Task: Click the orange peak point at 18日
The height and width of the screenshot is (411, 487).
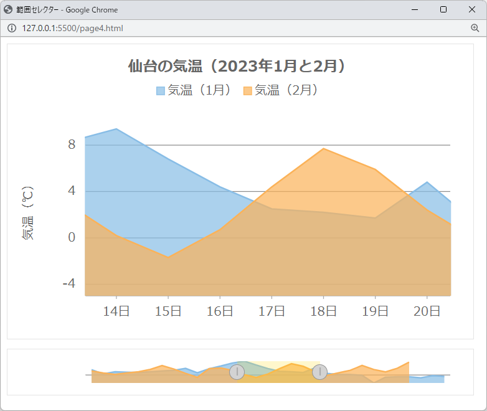Action: (x=323, y=148)
